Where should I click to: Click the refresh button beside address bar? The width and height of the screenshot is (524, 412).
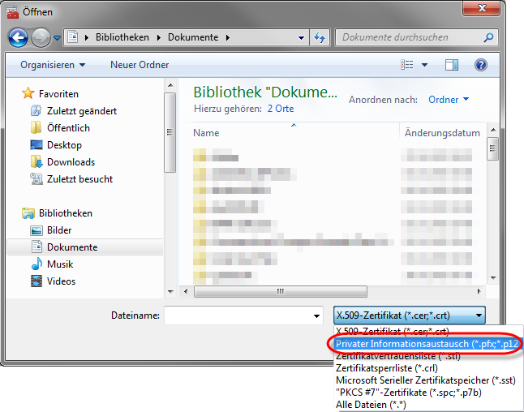point(319,37)
